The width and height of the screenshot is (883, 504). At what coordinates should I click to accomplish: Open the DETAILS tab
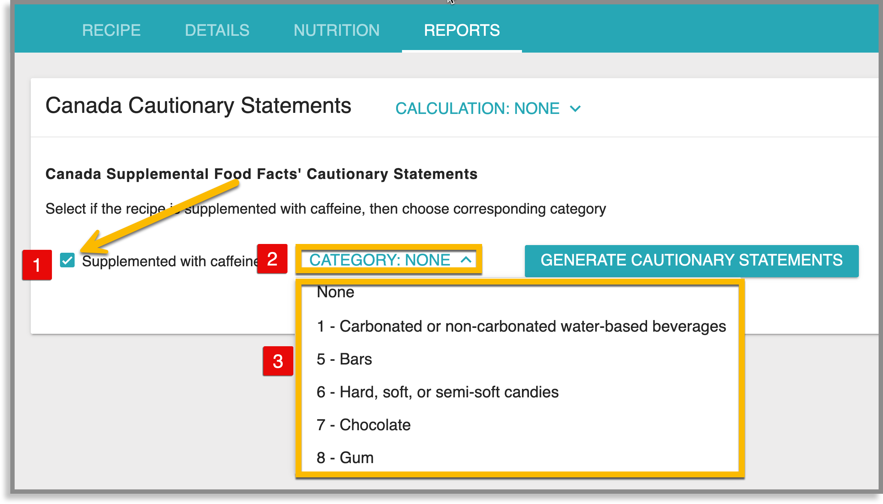[x=217, y=30]
